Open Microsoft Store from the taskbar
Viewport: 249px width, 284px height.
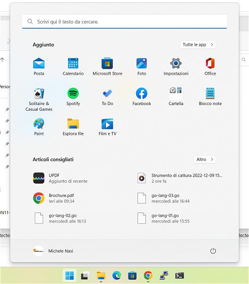coord(132,275)
